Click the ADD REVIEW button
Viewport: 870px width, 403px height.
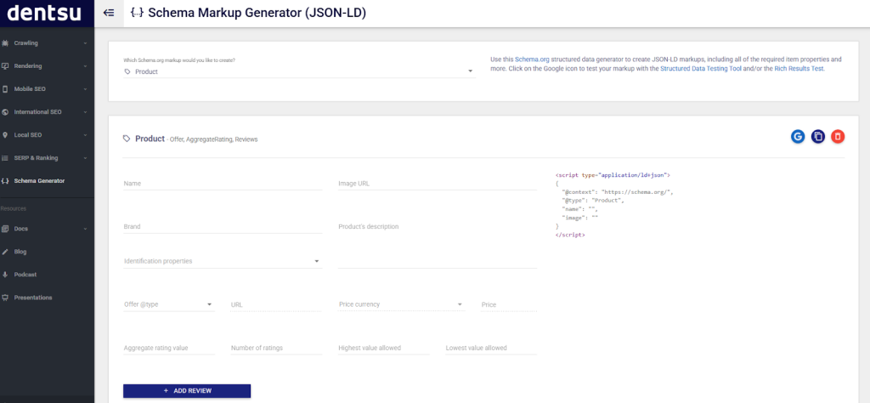(187, 390)
